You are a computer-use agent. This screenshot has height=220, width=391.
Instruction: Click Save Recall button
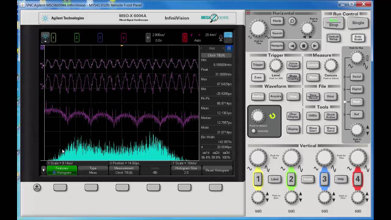313,96
